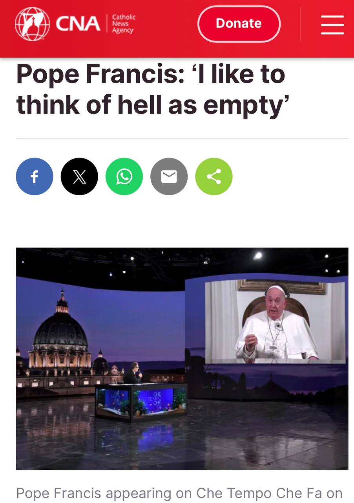Share the article via WhatsApp

pyautogui.click(x=124, y=177)
